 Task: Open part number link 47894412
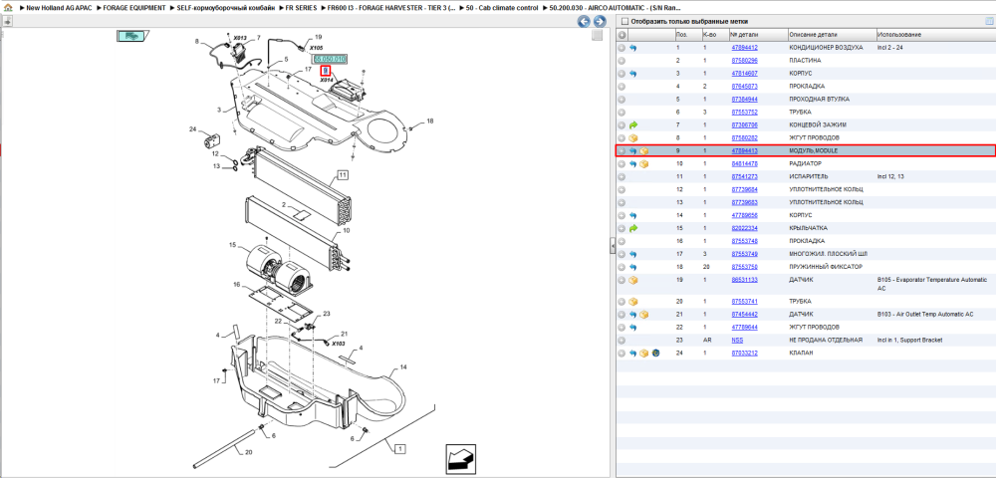click(x=744, y=48)
